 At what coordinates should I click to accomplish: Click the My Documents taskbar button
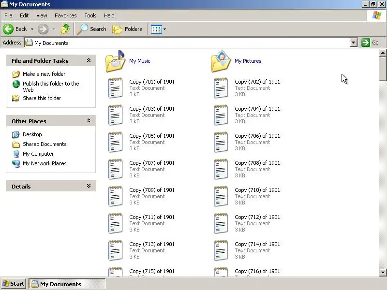tap(67, 284)
